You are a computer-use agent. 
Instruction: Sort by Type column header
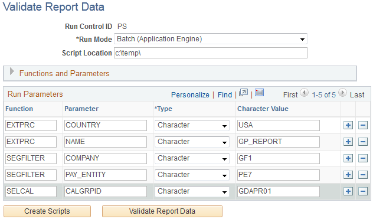pyautogui.click(x=163, y=109)
